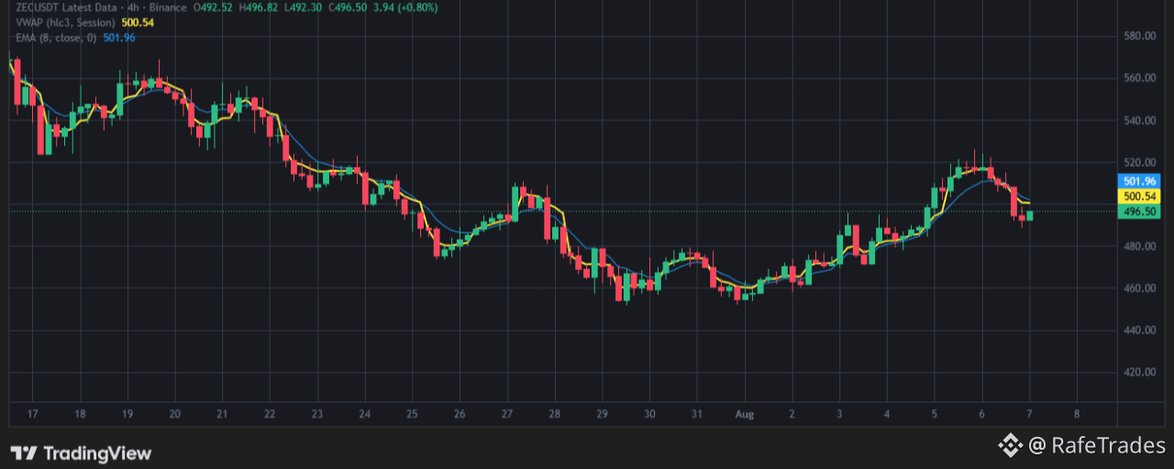
Task: Click date 25 on the time axis
Action: click(412, 413)
